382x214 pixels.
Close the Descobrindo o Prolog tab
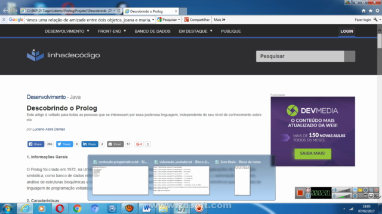point(176,11)
